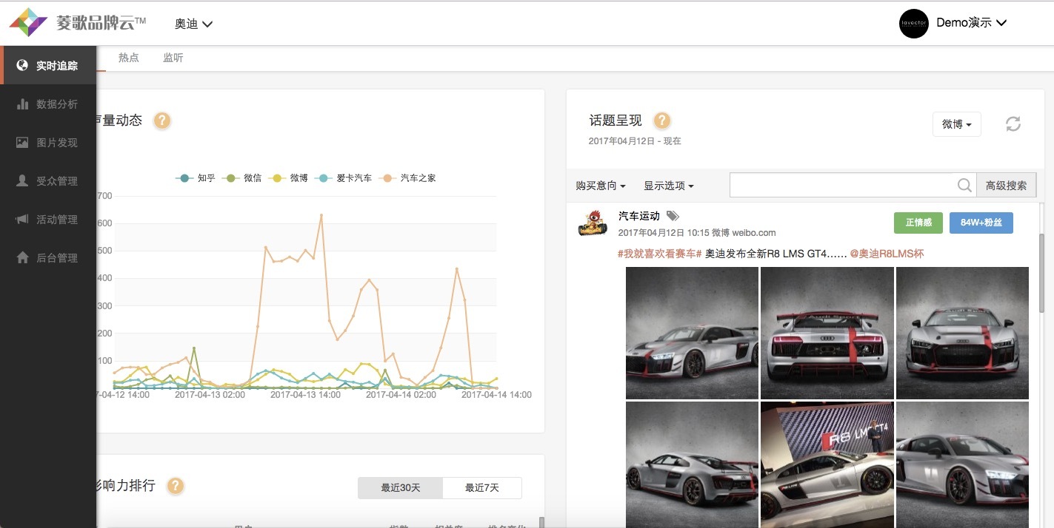Screen dimensions: 1054x528
Task: Select the 最近30天 range button
Action: point(401,488)
